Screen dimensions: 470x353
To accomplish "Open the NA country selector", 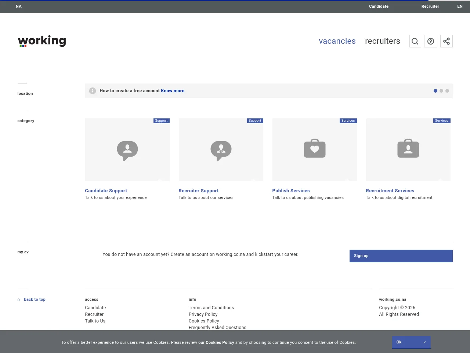I will (19, 6).
